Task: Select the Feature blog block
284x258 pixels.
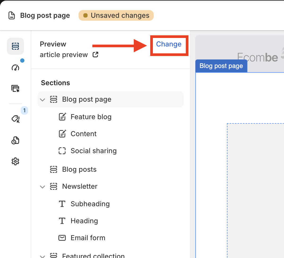Action: point(91,117)
